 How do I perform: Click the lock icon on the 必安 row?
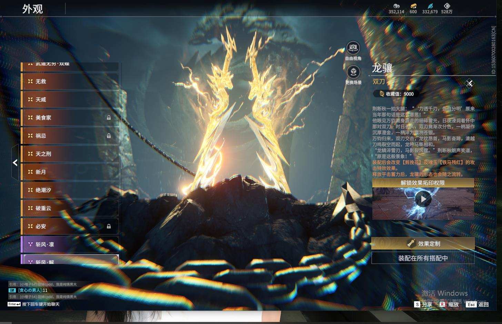coord(109,226)
